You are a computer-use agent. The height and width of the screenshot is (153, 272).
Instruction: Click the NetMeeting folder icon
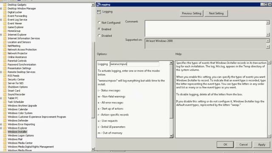click(5, 46)
